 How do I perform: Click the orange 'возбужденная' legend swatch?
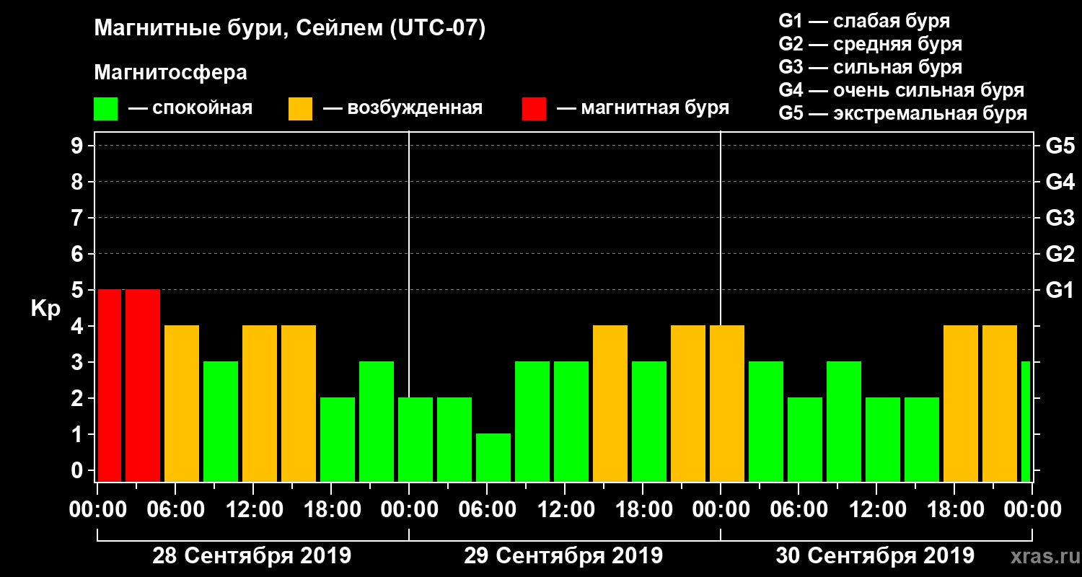coord(301,109)
